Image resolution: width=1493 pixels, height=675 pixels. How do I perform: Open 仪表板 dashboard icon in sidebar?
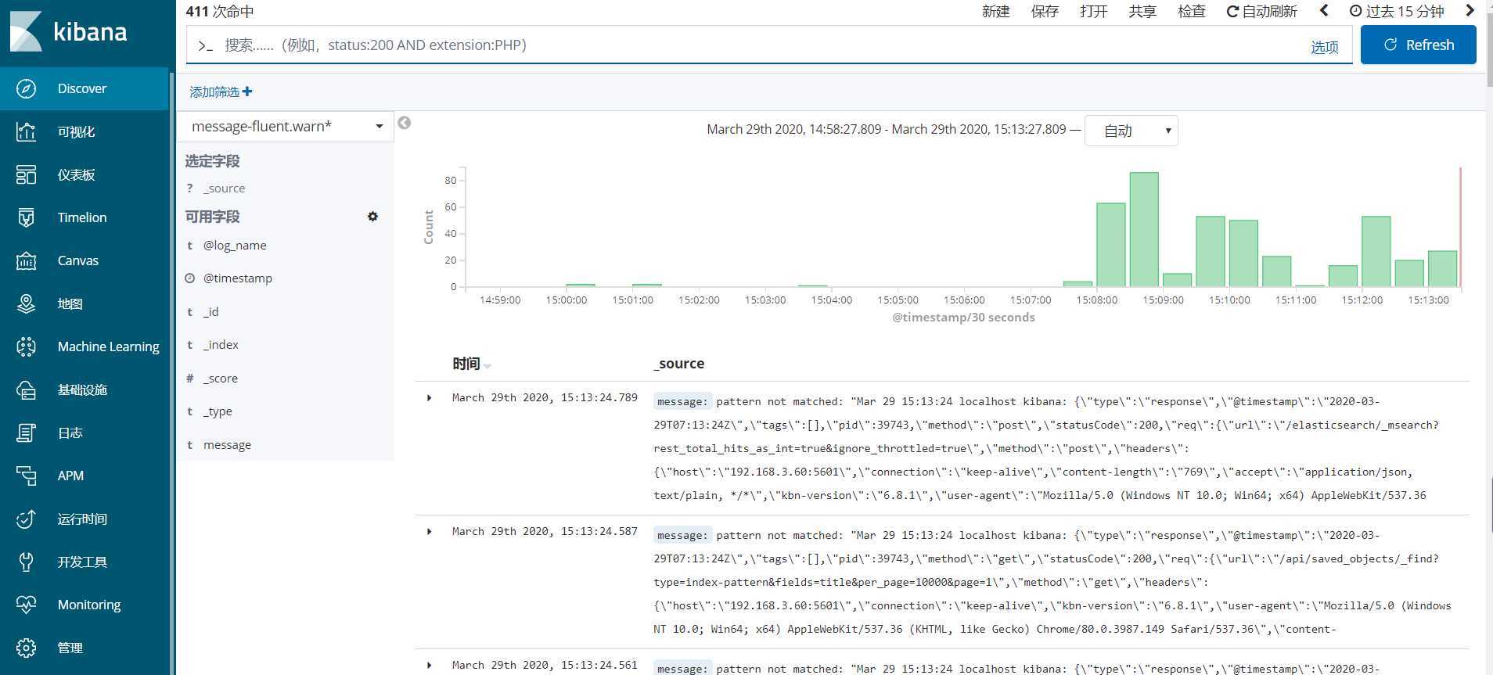(26, 174)
